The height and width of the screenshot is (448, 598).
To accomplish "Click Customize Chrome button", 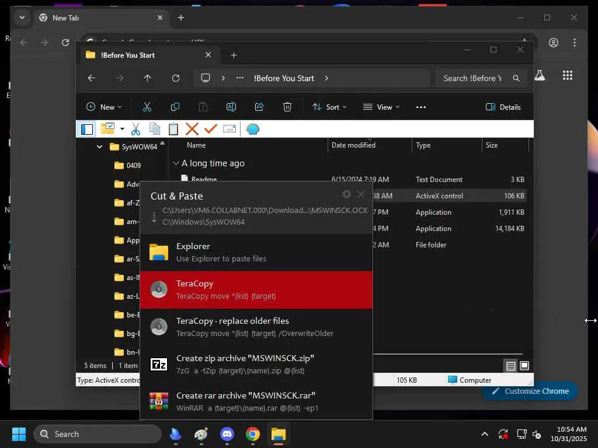I will pyautogui.click(x=530, y=391).
